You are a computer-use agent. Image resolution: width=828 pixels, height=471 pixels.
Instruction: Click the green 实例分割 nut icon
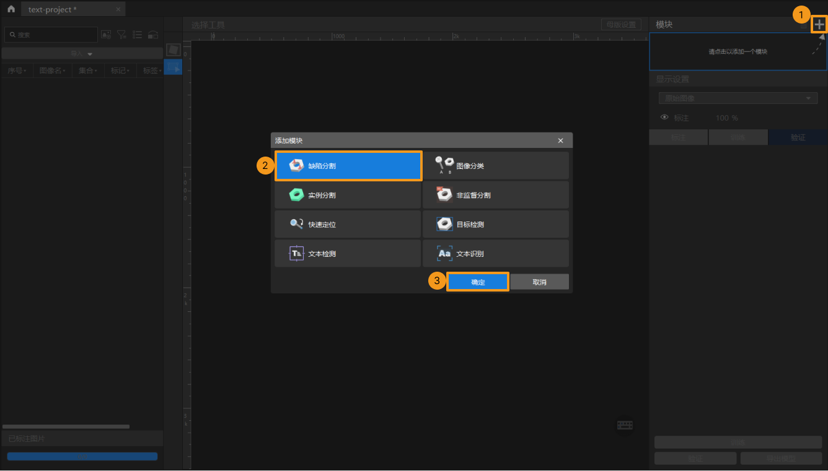pyautogui.click(x=296, y=195)
